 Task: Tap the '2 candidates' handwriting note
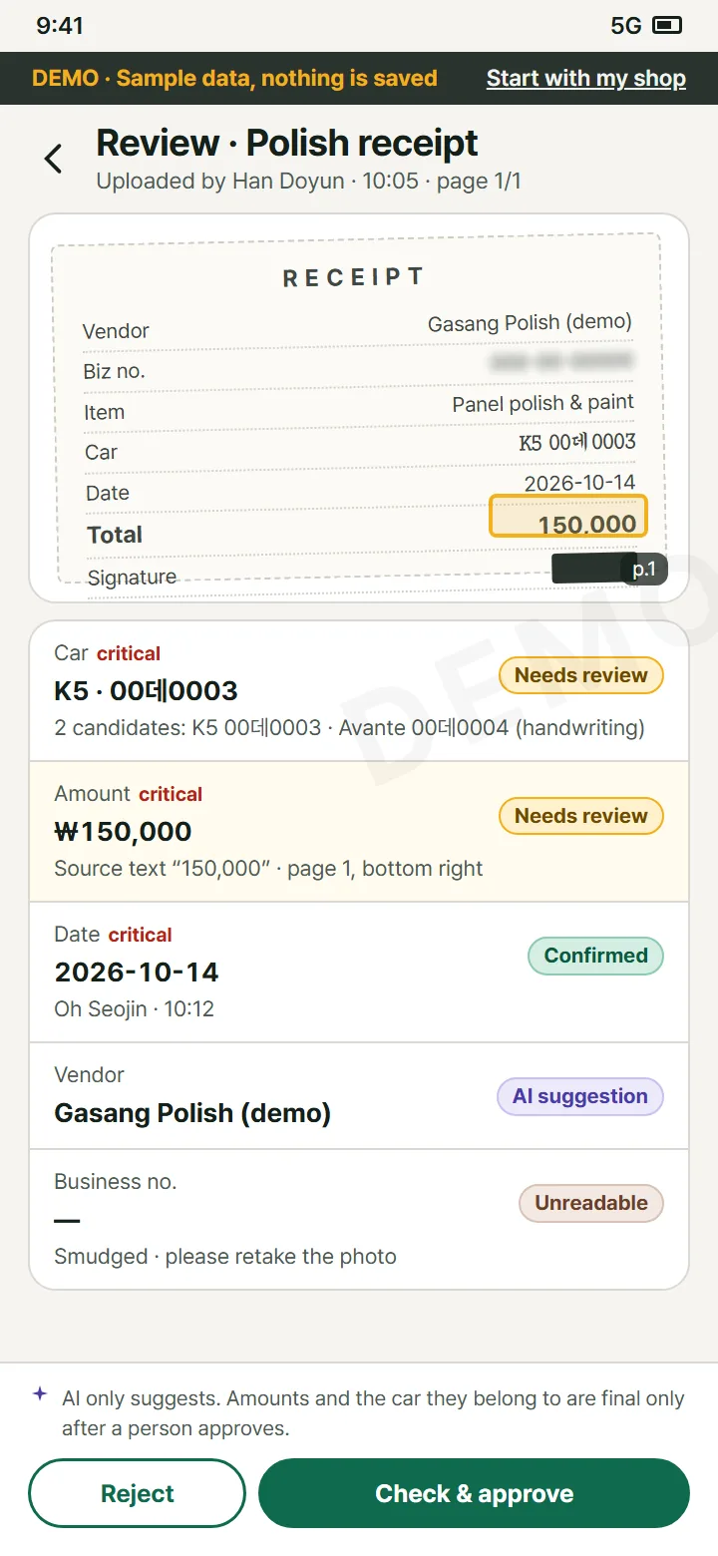pos(349,728)
